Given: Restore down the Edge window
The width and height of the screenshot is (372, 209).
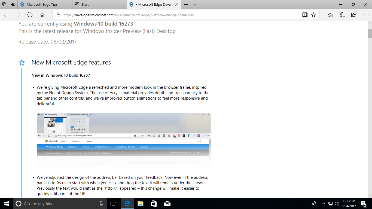Looking at the screenshot, I should tap(353, 4).
